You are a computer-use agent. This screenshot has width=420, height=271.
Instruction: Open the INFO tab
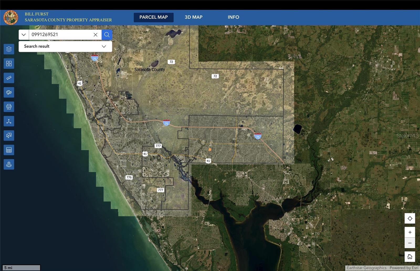tap(233, 17)
